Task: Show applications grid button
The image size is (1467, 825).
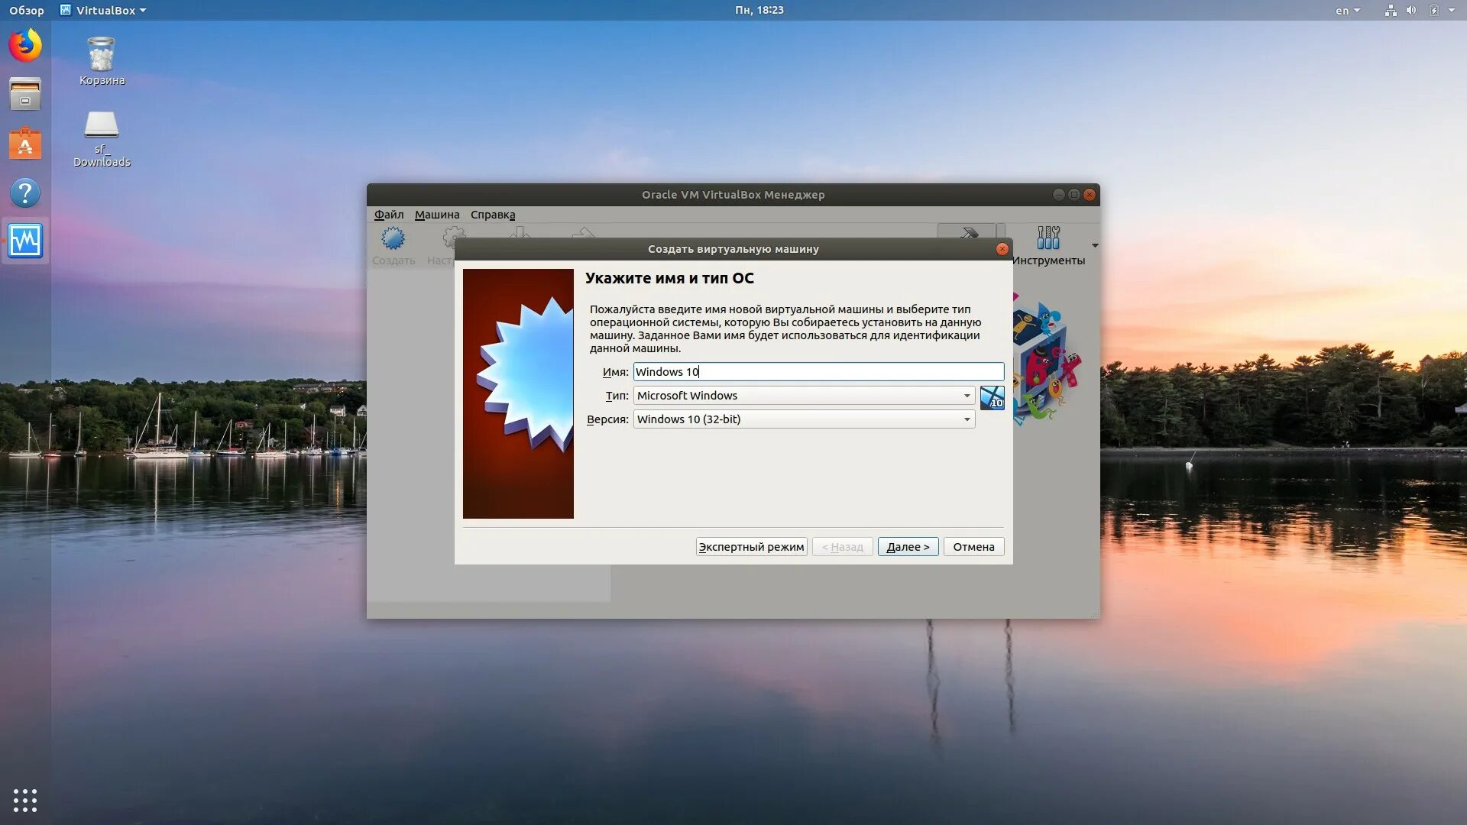Action: tap(25, 800)
